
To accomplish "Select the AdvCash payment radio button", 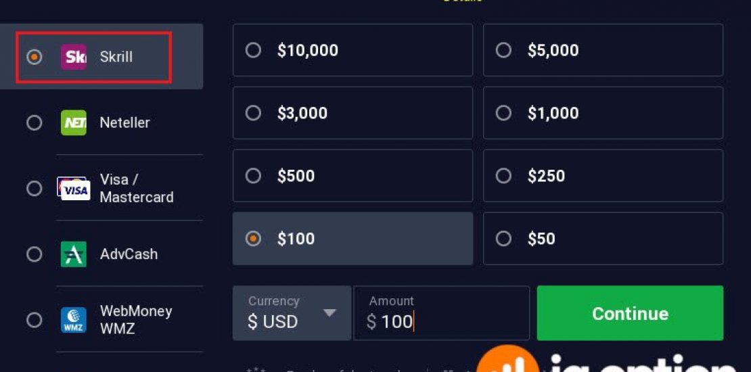I will click(x=34, y=254).
